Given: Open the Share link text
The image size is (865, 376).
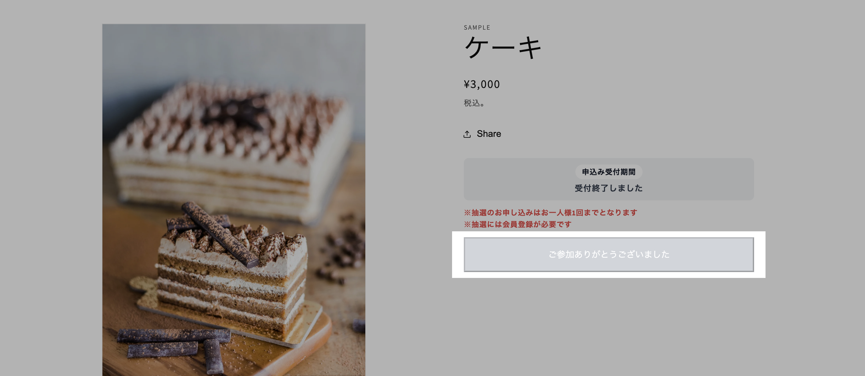Looking at the screenshot, I should pos(489,134).
